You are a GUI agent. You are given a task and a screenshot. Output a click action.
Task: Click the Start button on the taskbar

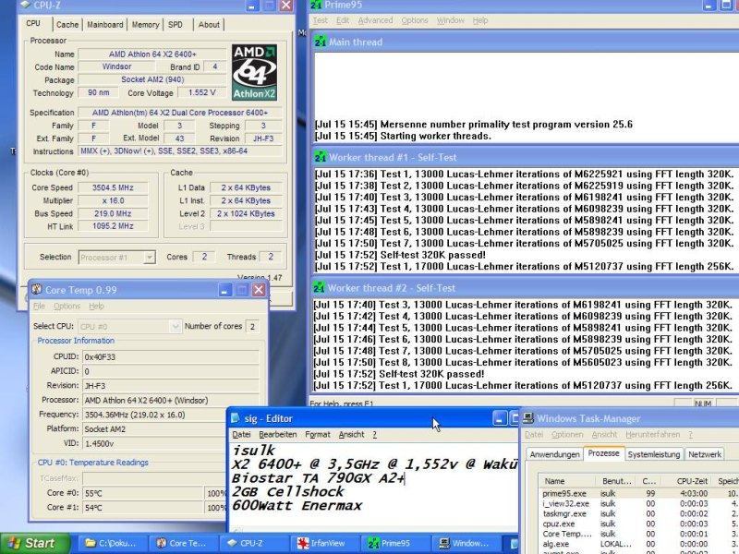34,544
